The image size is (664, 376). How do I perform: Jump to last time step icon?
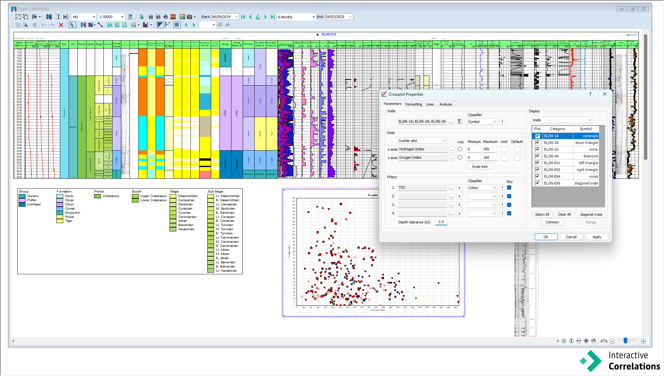click(273, 17)
